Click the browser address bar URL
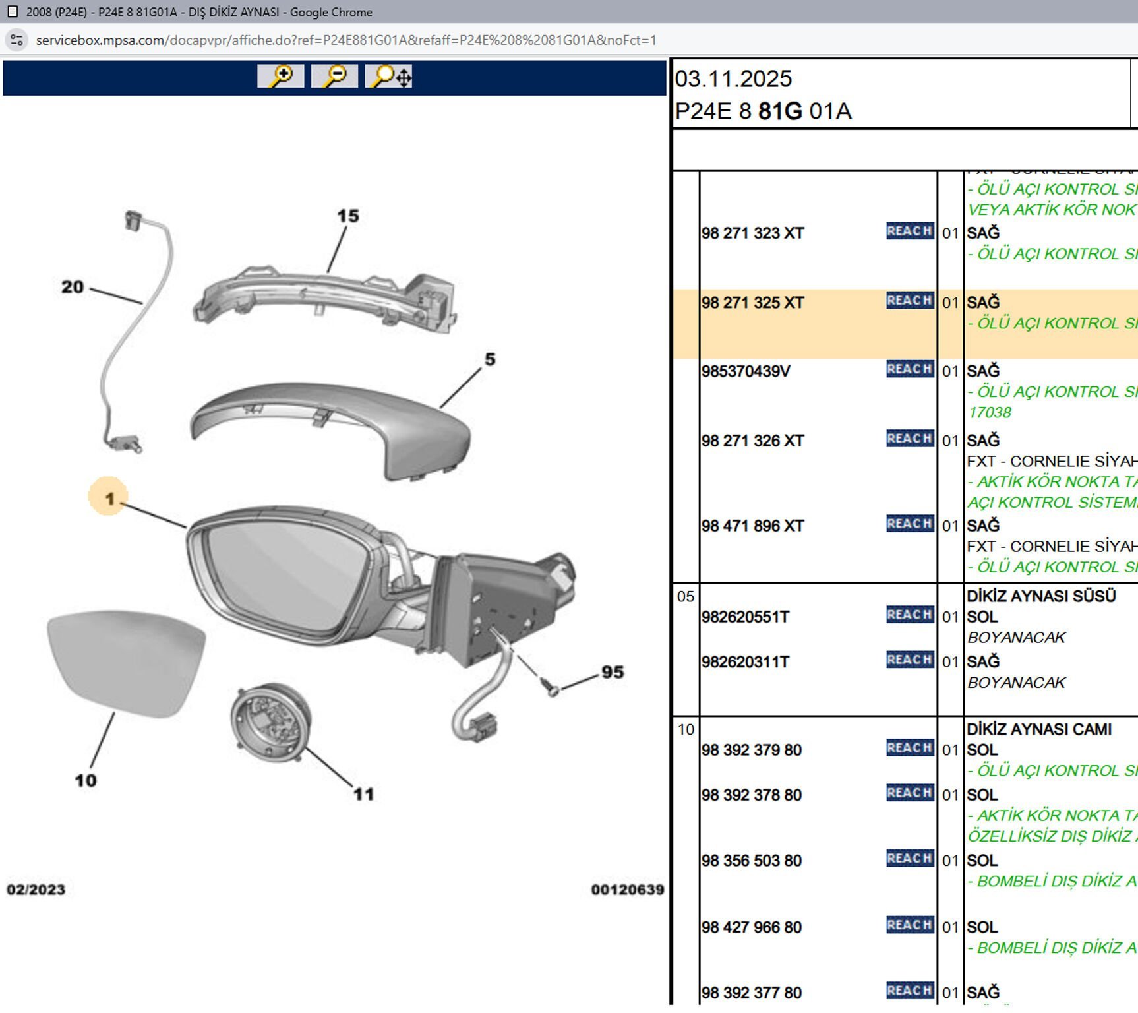This screenshot has width=1138, height=1013. point(346,40)
